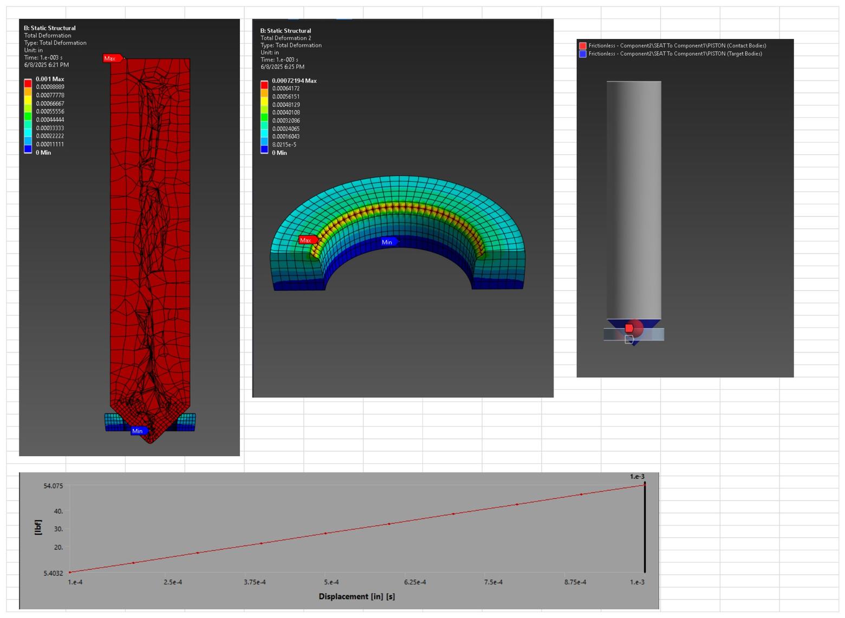Click the '6/8/2025 6:25 PM' timestamp
The image size is (845, 618).
coord(283,67)
